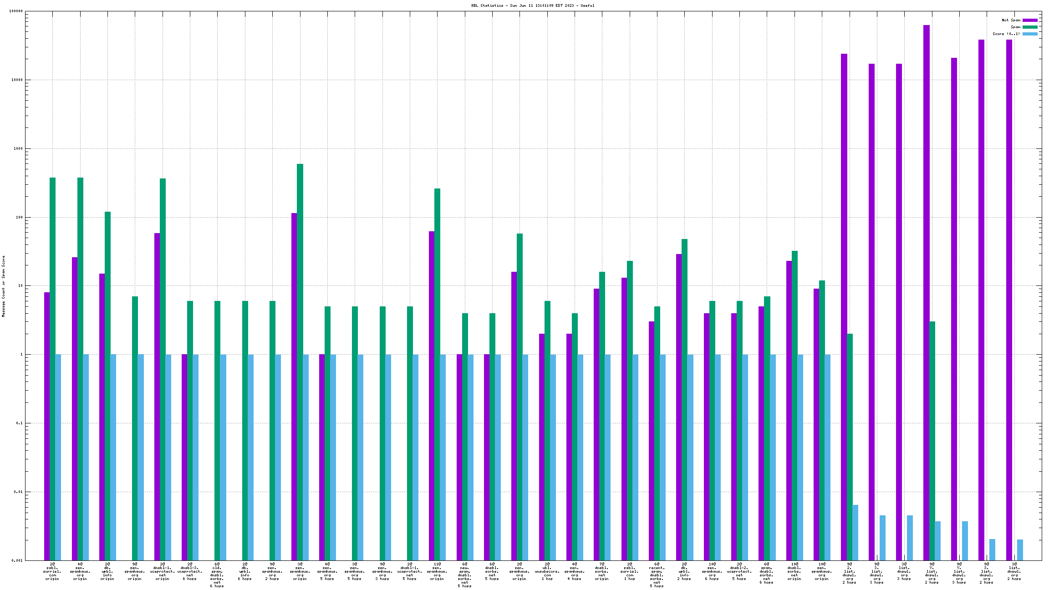Select the zen.spamhaus.org 4 hops label

575,571
